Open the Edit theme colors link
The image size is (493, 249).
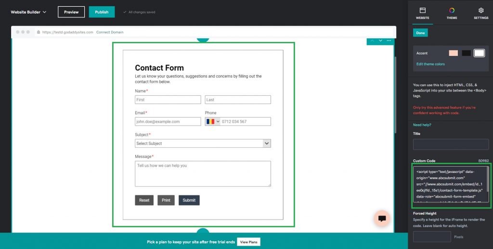pyautogui.click(x=430, y=64)
